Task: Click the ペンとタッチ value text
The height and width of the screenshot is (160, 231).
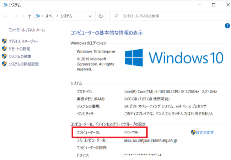Action: click(169, 114)
